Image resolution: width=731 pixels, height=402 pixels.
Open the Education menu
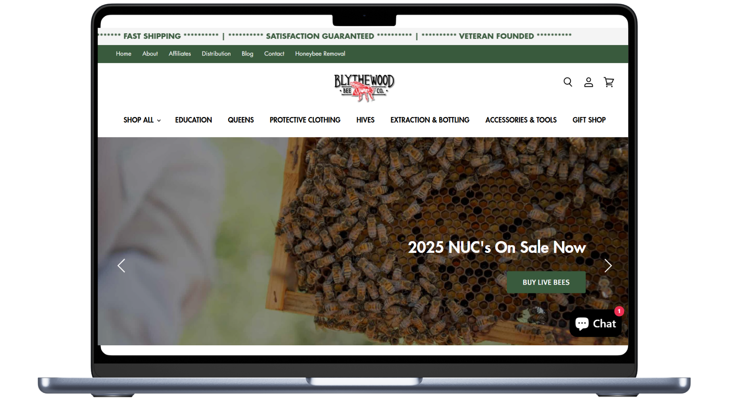pos(193,120)
